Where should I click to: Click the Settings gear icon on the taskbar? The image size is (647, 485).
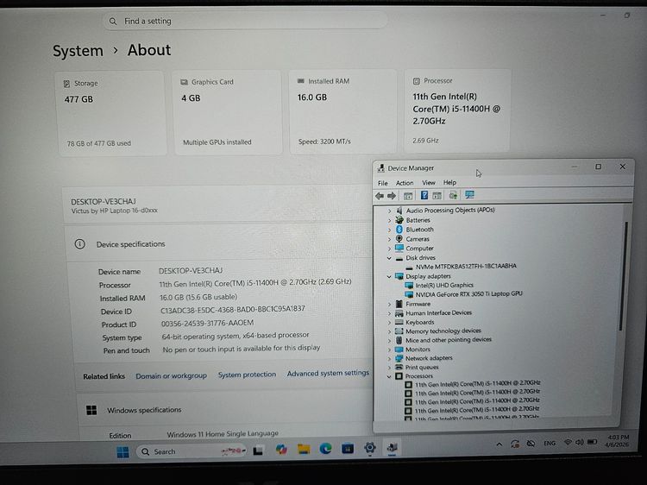tap(370, 447)
